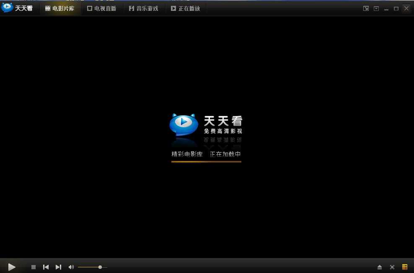Toggle always-on-top via the pin-style titlebar icon
This screenshot has height=273, width=414.
tap(376, 8)
